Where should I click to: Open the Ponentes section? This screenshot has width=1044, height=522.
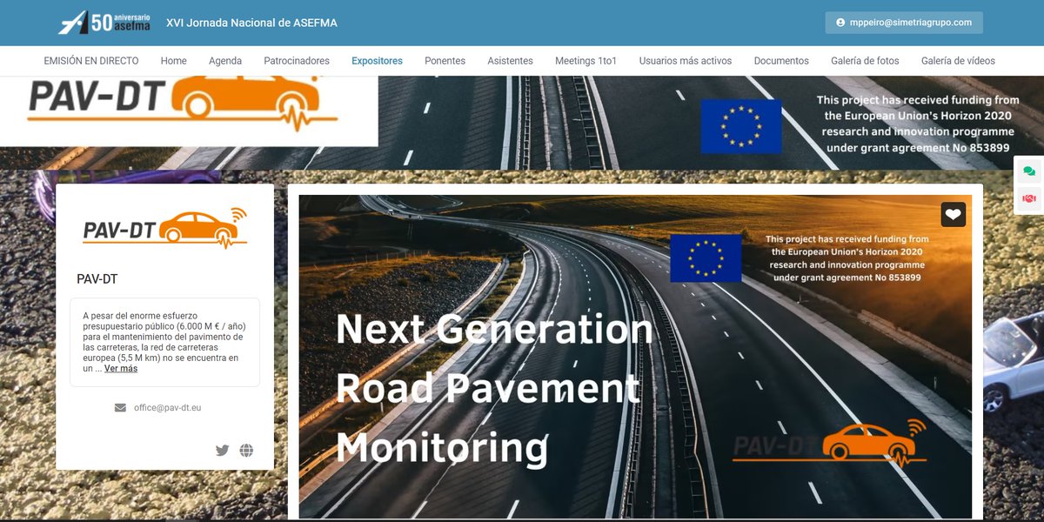click(445, 61)
